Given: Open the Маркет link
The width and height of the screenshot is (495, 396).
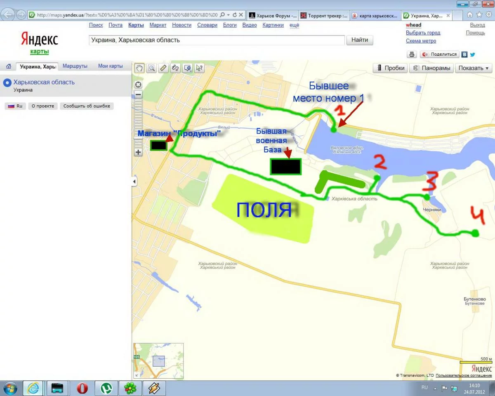Looking at the screenshot, I should pos(158,25).
